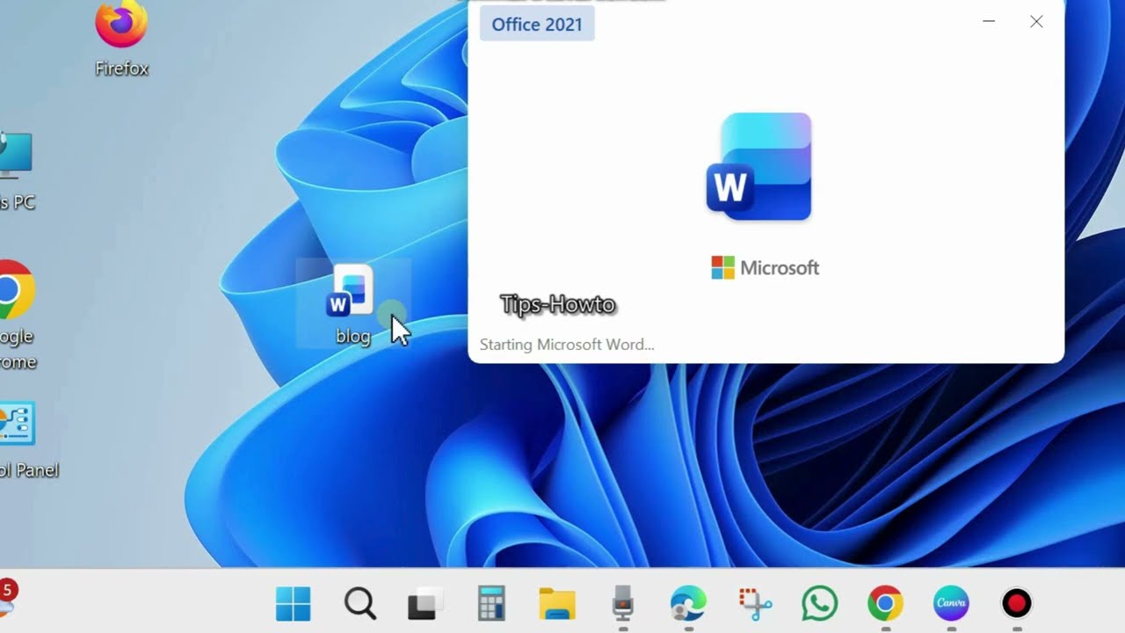This screenshot has width=1125, height=633.
Task: Click the Word logo on splash screen
Action: coord(758,166)
